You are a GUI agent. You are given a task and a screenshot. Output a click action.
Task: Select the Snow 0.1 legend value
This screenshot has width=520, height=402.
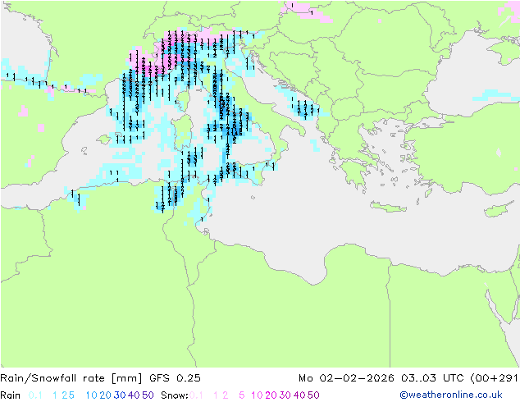coord(196,395)
